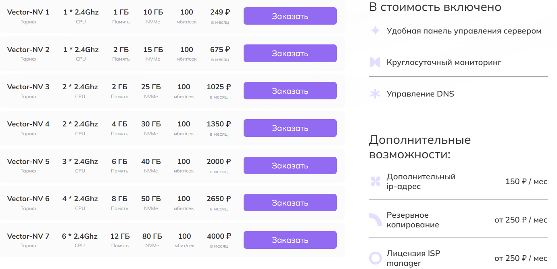
Task: Order the Vector-NV 1 plan
Action: point(290,16)
